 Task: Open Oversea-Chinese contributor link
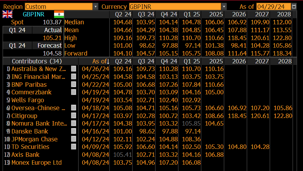(38, 108)
